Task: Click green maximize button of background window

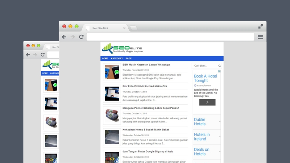Action: 38,46
